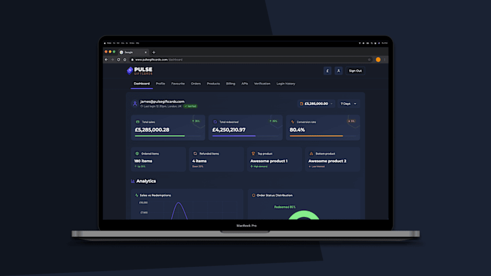Open the user account icon button

coord(339,71)
